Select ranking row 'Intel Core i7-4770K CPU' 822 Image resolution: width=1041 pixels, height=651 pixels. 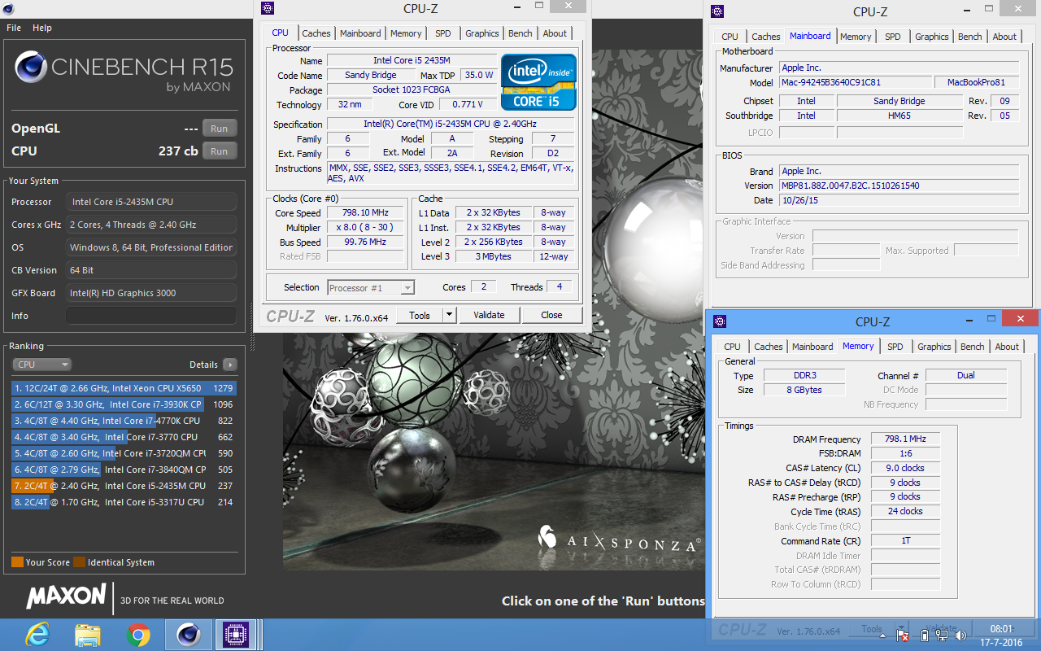point(123,421)
